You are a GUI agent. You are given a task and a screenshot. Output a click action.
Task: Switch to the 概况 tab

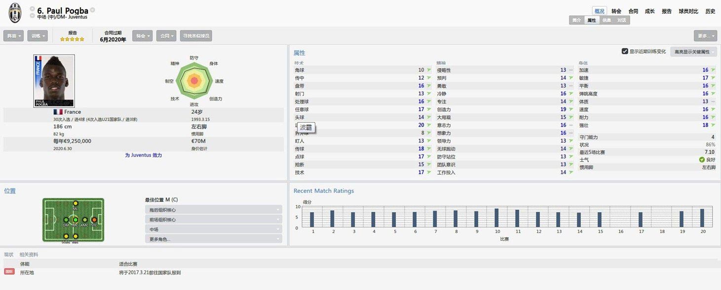[599, 11]
